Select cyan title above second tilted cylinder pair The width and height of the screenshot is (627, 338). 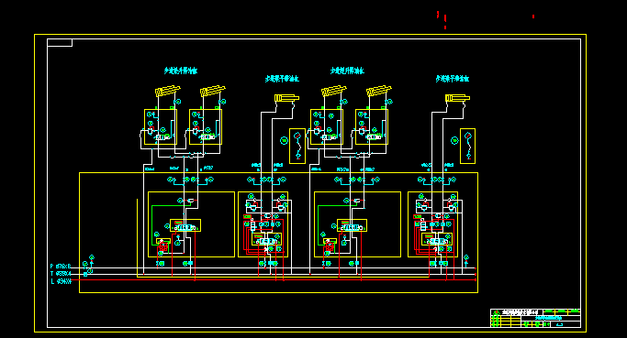pyautogui.click(x=347, y=71)
